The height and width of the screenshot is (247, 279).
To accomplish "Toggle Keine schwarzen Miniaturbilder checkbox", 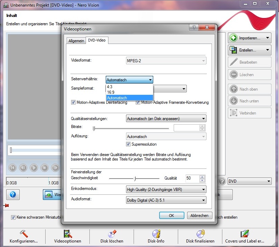I will click(13, 217).
